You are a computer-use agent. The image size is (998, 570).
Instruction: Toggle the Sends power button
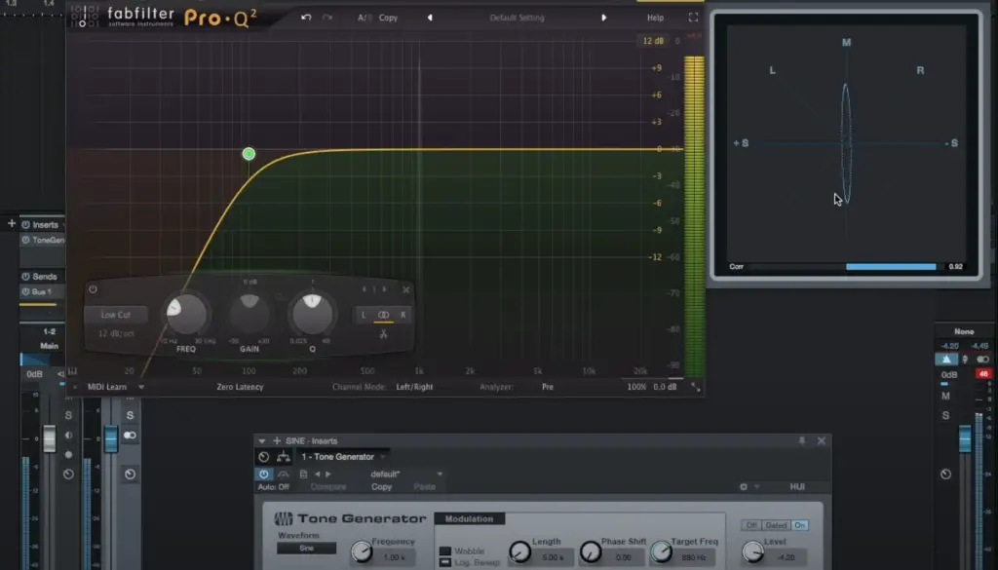tap(25, 277)
